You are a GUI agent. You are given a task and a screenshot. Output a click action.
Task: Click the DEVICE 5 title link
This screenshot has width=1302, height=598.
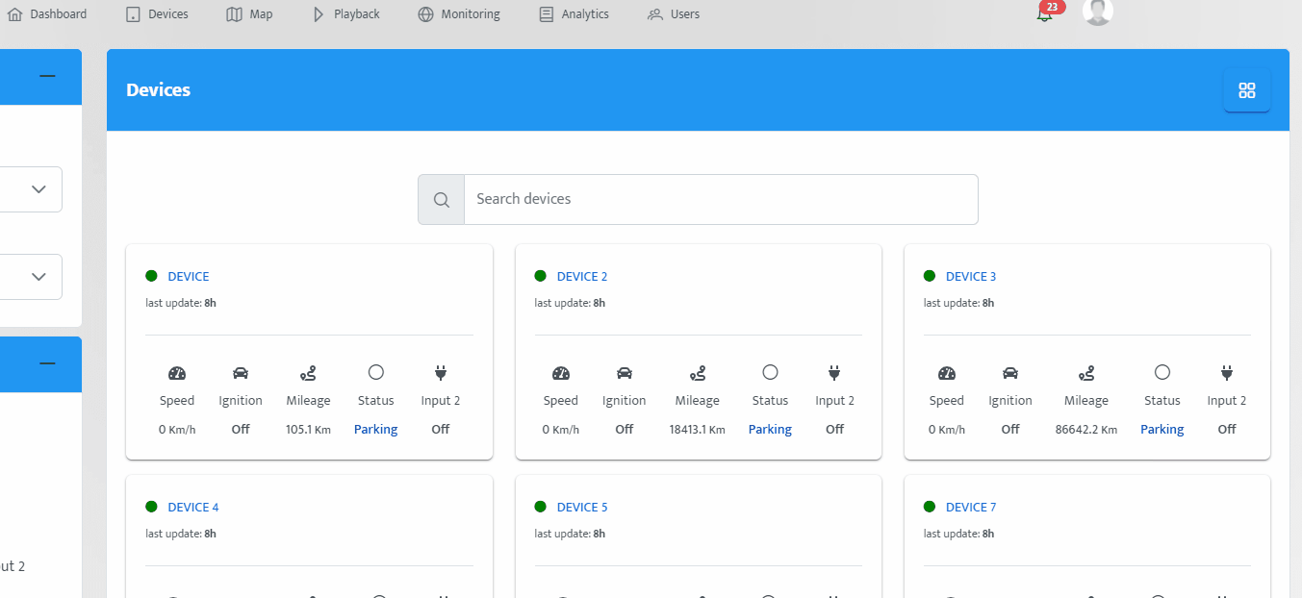[582, 507]
